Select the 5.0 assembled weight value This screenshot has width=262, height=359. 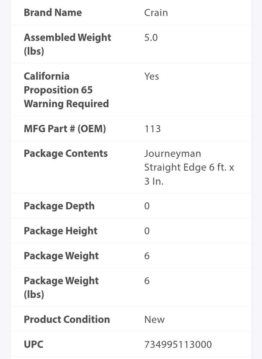pyautogui.click(x=151, y=37)
